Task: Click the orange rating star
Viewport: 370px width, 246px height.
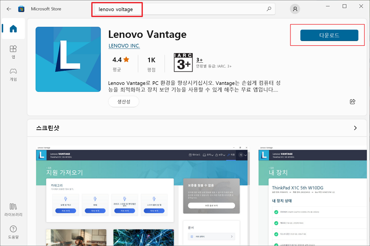Action: [x=126, y=60]
